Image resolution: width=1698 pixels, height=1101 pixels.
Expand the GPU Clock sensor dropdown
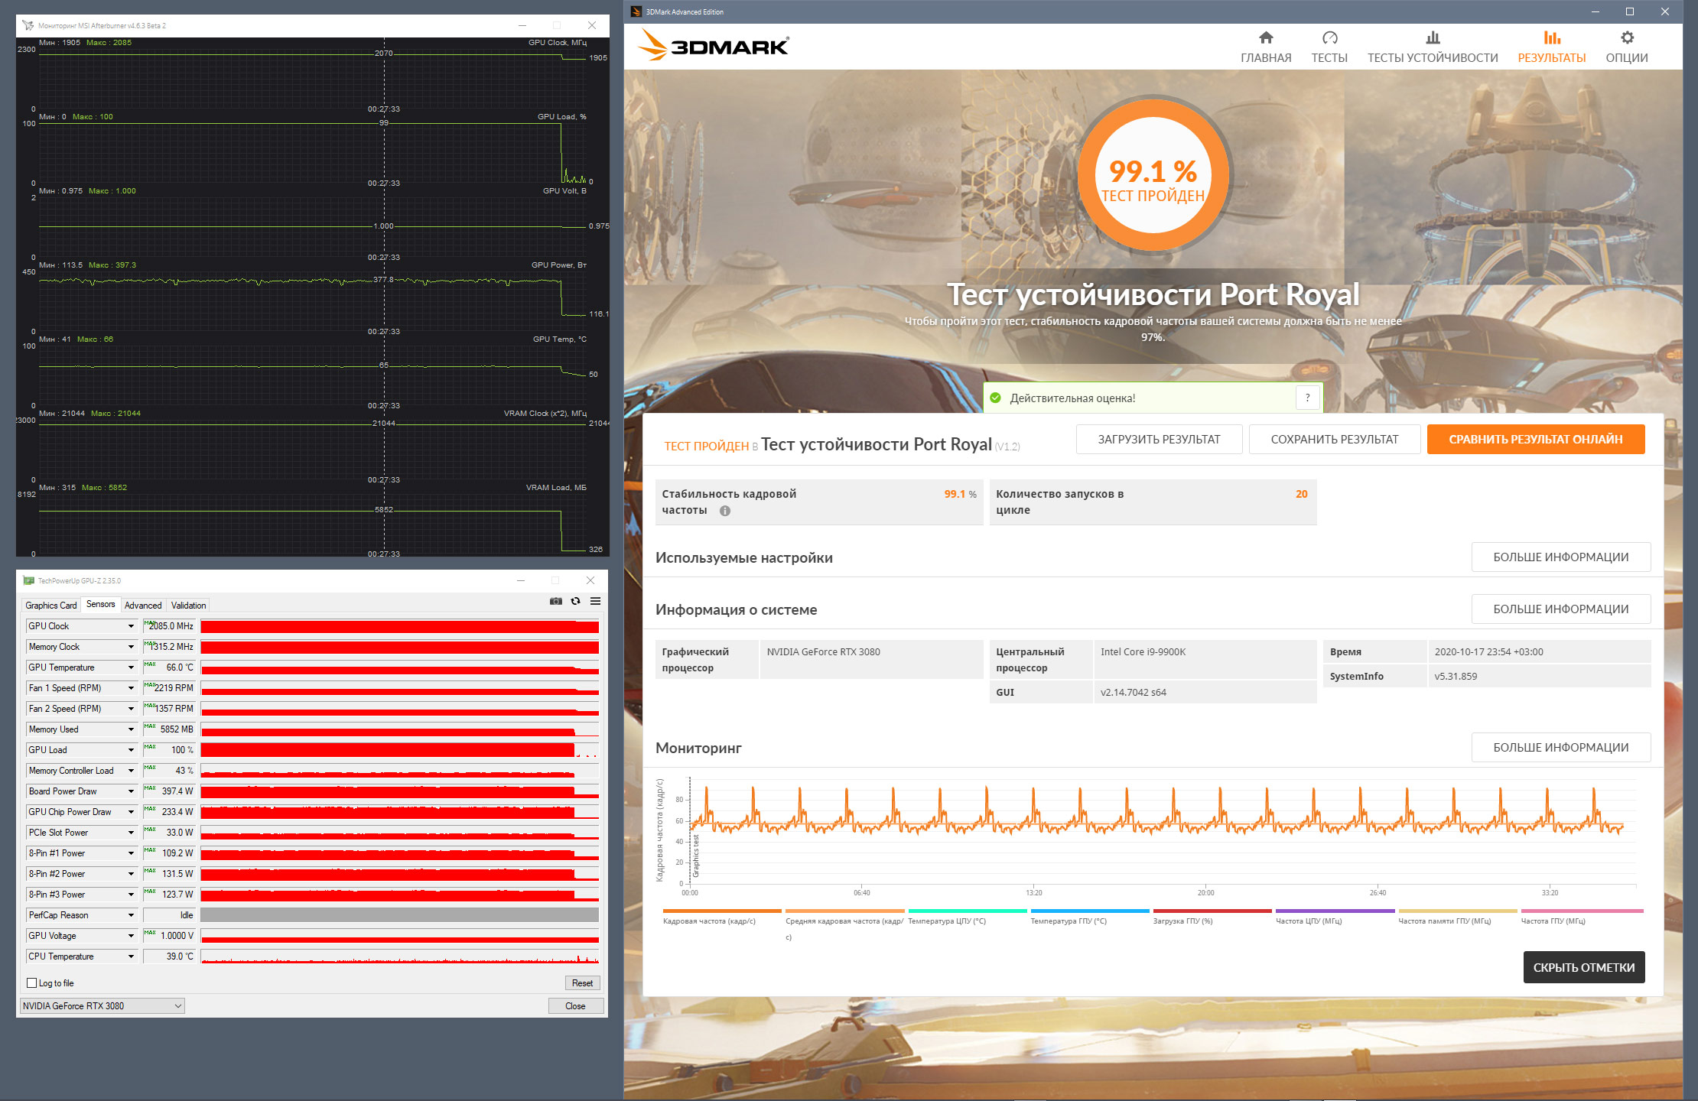[x=131, y=626]
